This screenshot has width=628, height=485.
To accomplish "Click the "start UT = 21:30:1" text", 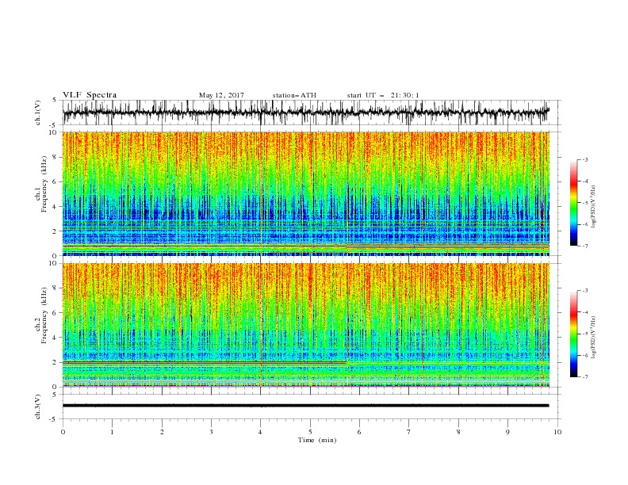I will [383, 95].
